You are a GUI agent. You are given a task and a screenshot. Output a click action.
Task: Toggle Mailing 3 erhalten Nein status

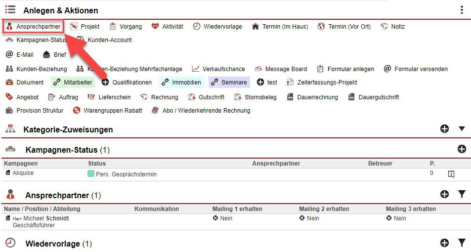[x=396, y=218]
